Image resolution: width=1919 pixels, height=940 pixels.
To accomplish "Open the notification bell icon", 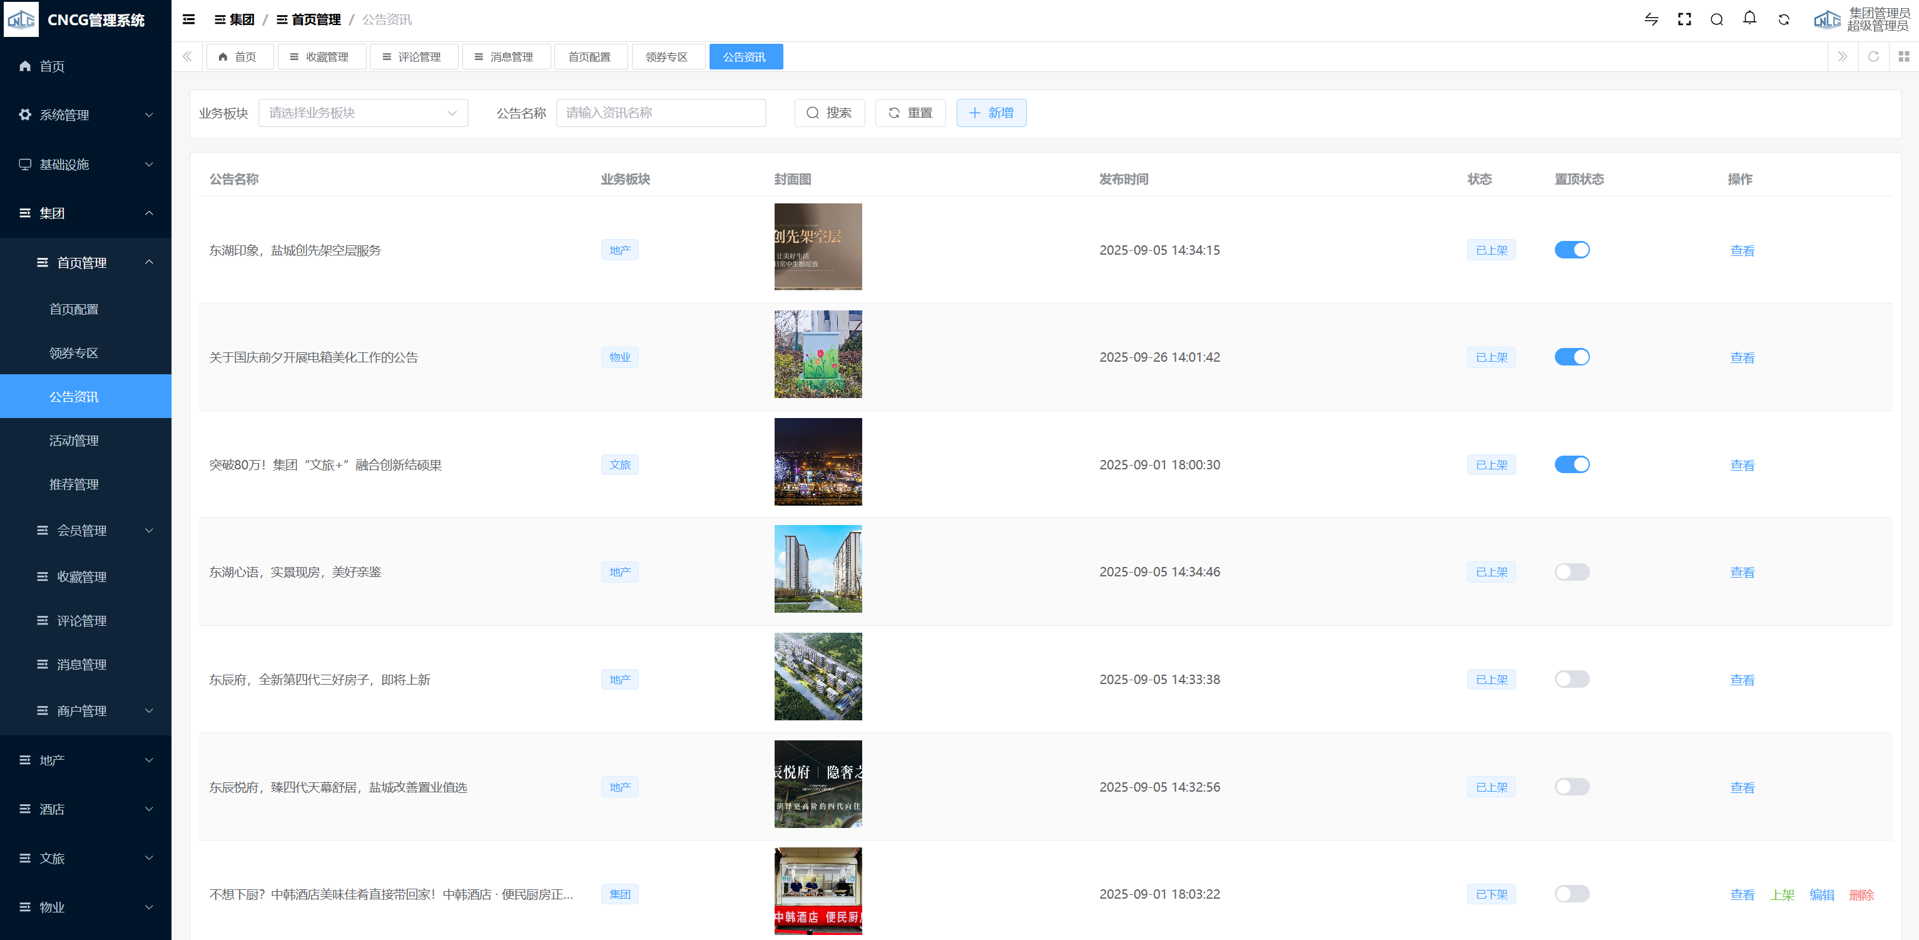I will click(1749, 19).
